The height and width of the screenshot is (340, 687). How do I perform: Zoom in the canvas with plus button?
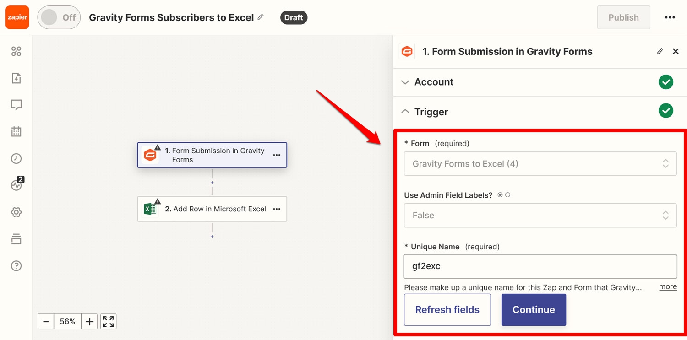coord(89,321)
